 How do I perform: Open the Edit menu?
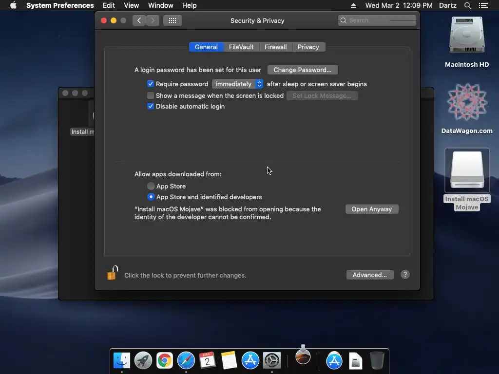pos(109,5)
